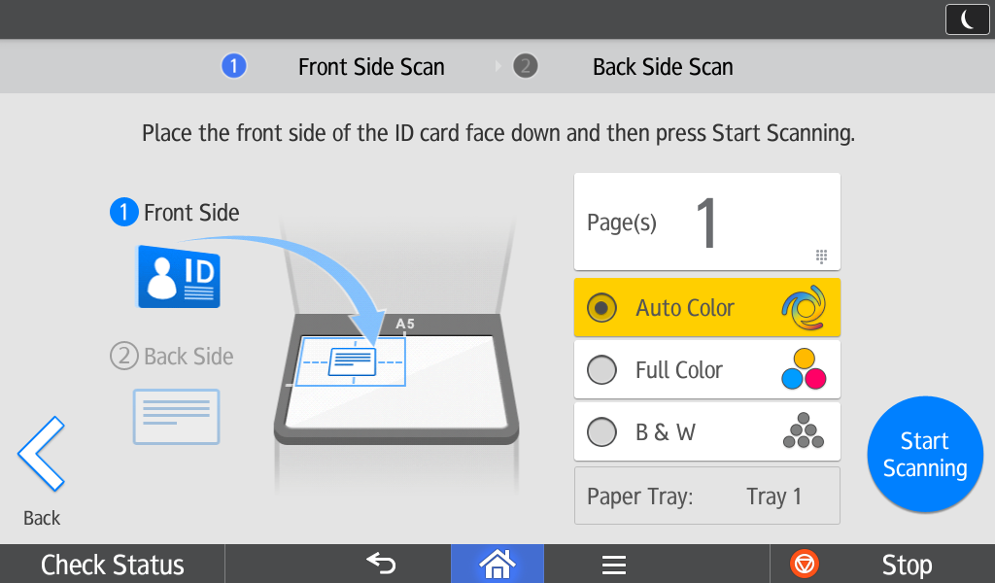
Task: Click the Page(s) count field
Action: tap(706, 223)
